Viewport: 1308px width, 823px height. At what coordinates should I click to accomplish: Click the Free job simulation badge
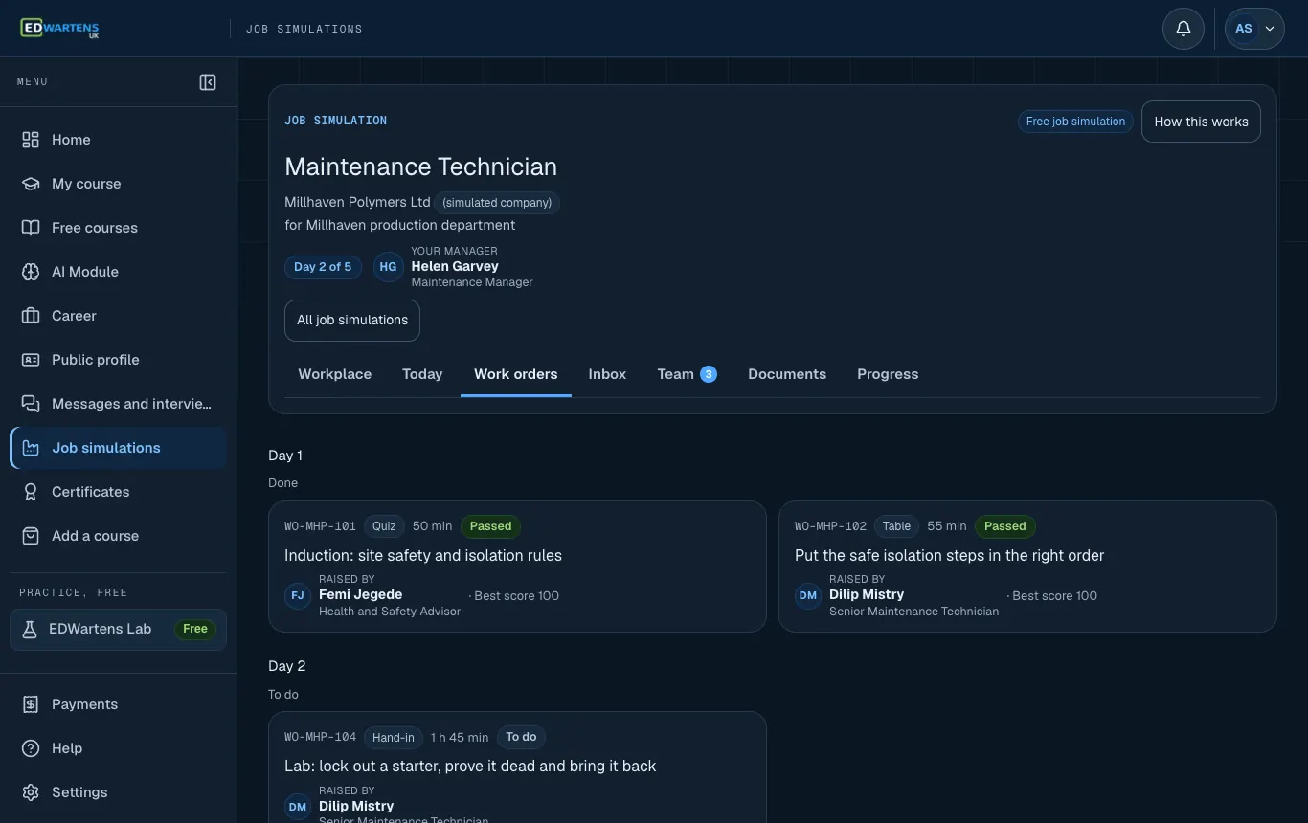pos(1075,122)
